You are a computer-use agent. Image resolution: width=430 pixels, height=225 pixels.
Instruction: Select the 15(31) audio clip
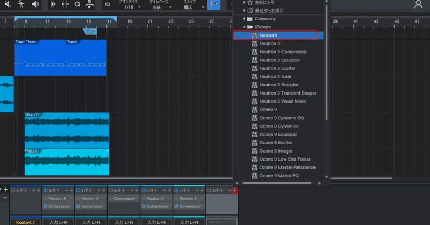pos(67,162)
